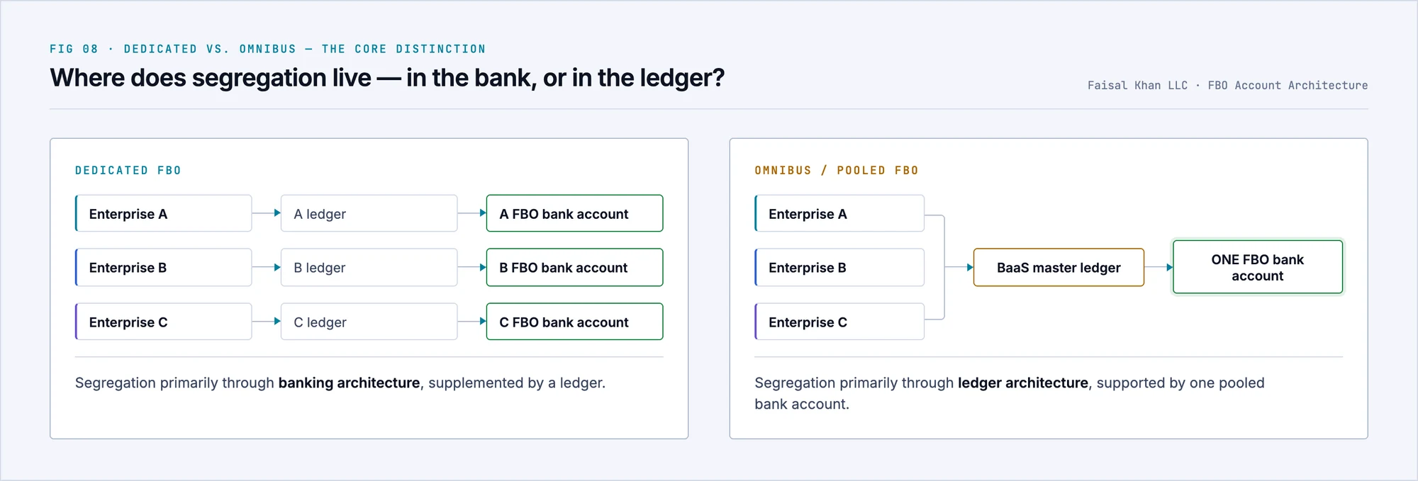
Task: Click the arrow pointing to B FBO bank account
Action: [x=472, y=267]
